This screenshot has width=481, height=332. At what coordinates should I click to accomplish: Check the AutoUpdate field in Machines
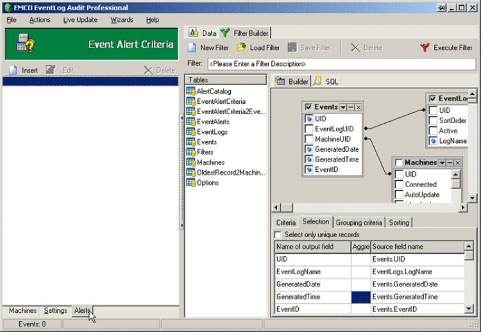399,195
